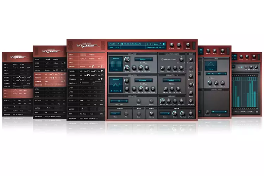Click the Unison Det mini knob in front sidebar
264x176 pixels.
pos(93,67)
